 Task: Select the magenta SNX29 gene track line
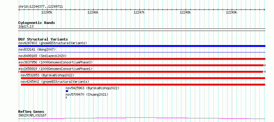142,118
